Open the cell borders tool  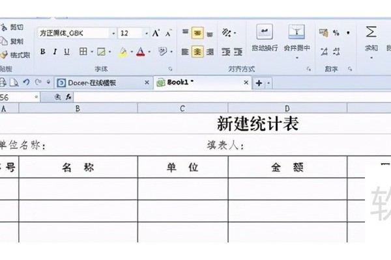[83, 51]
